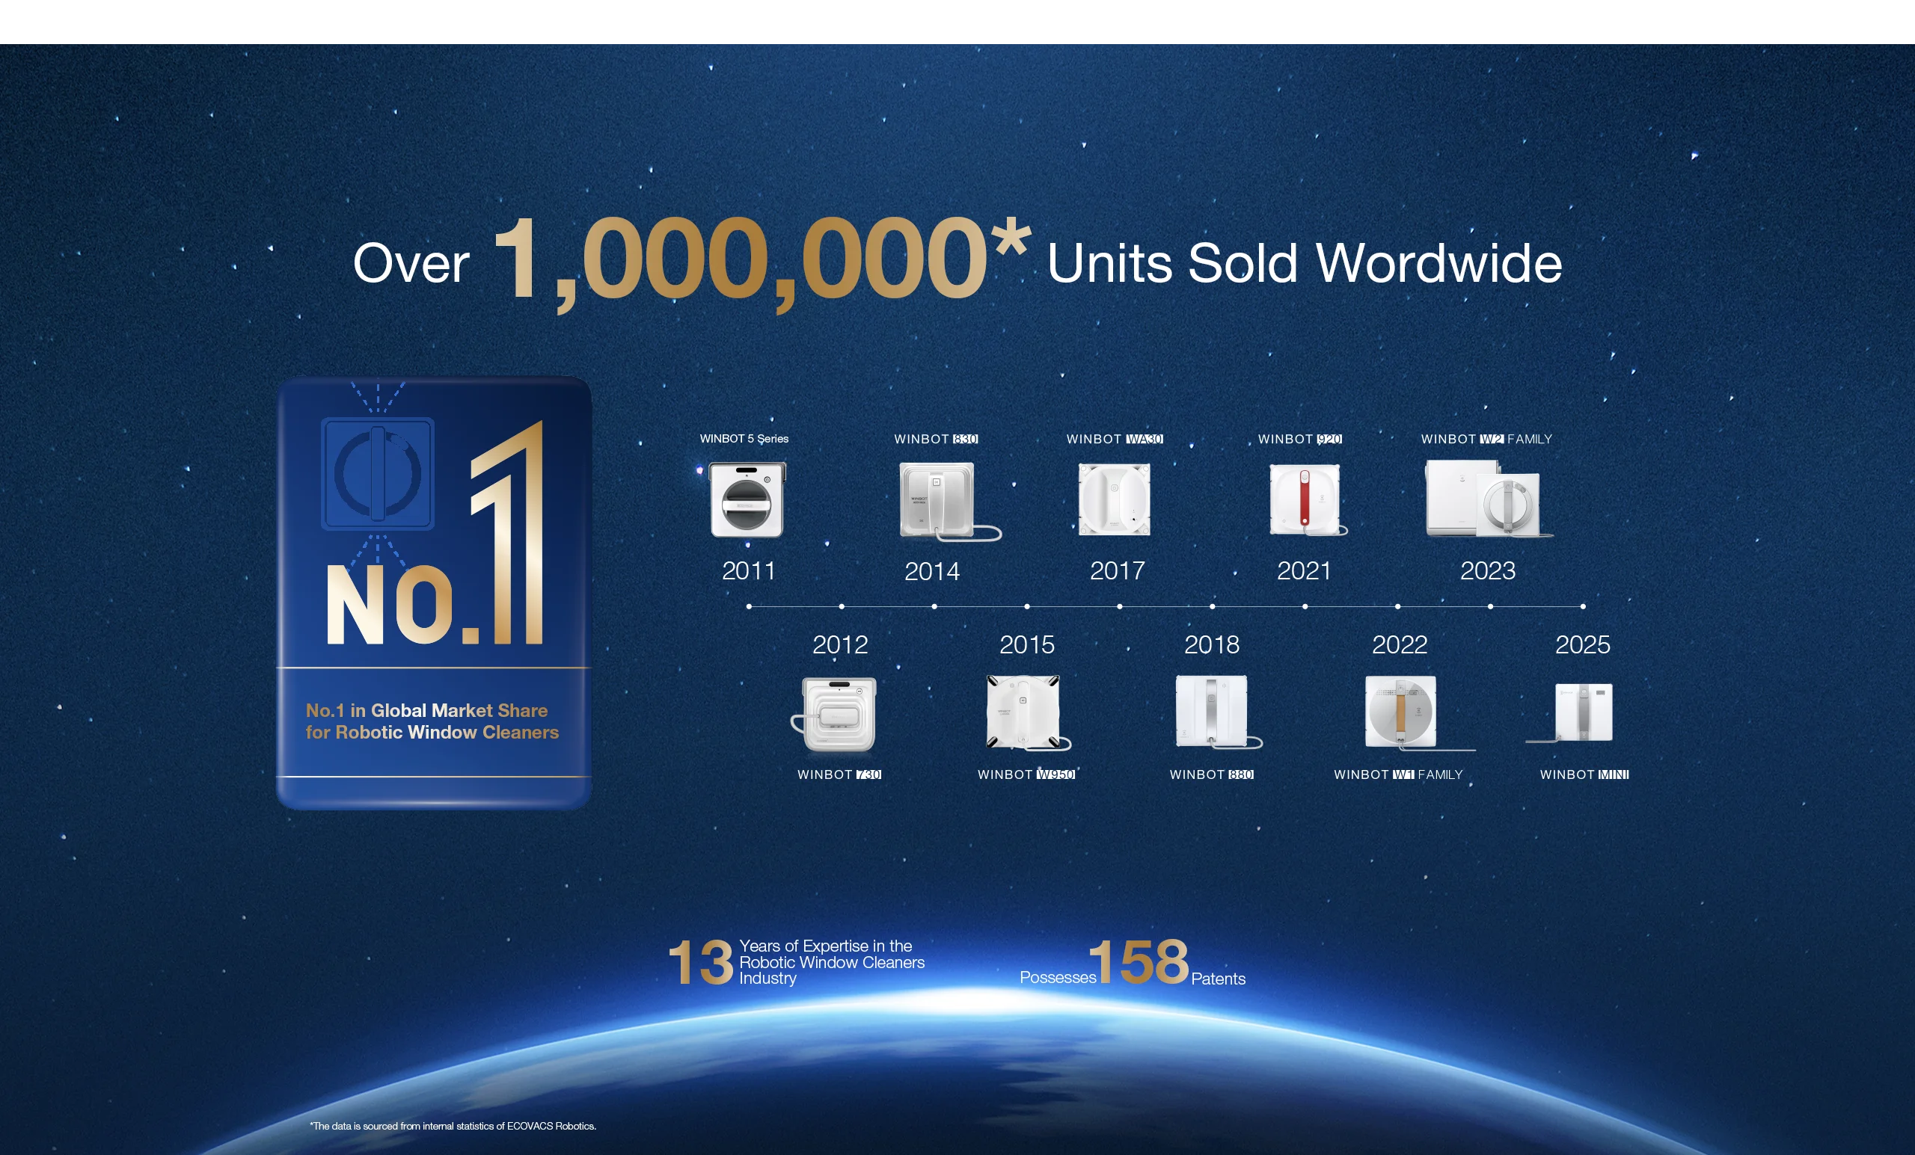The image size is (1915, 1155).
Task: Click the 2018 timeline year label
Action: pos(1212,644)
